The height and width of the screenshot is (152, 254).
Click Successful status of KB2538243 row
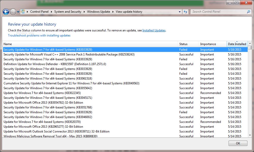[x=186, y=54]
